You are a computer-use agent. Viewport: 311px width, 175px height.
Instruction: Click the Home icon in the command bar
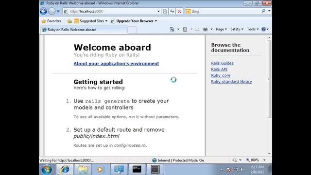[172, 29]
